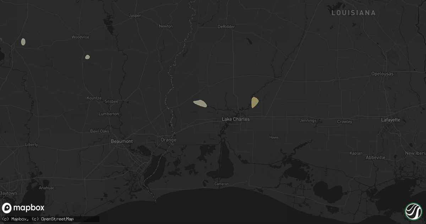426x224 pixels.
Task: Select the hail area west of Lake Charles
Action: click(x=200, y=103)
